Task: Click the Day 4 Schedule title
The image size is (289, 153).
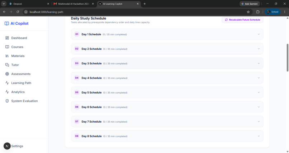Action: pos(91,78)
